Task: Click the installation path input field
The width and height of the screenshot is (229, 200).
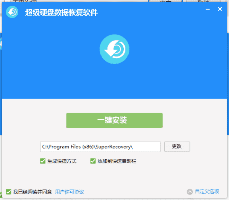Action: click(x=100, y=147)
